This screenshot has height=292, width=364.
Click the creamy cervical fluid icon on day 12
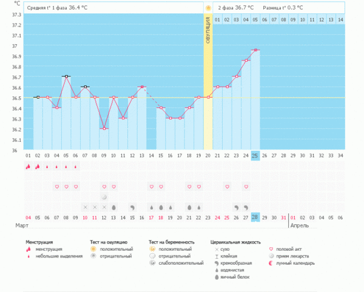(132, 207)
